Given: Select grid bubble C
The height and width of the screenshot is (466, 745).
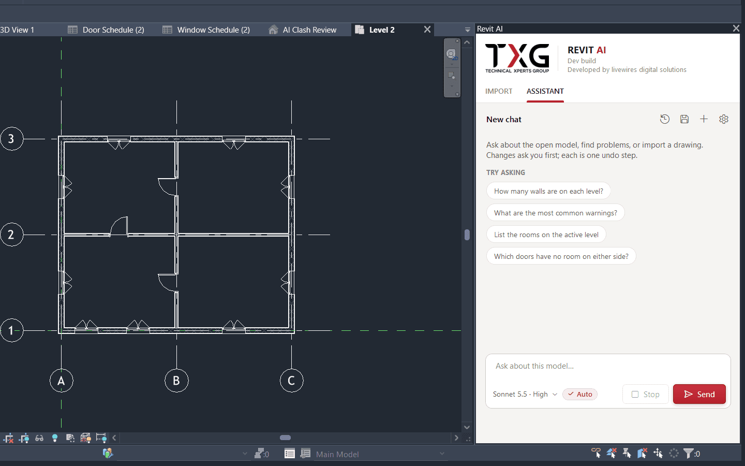Looking at the screenshot, I should click(x=291, y=381).
